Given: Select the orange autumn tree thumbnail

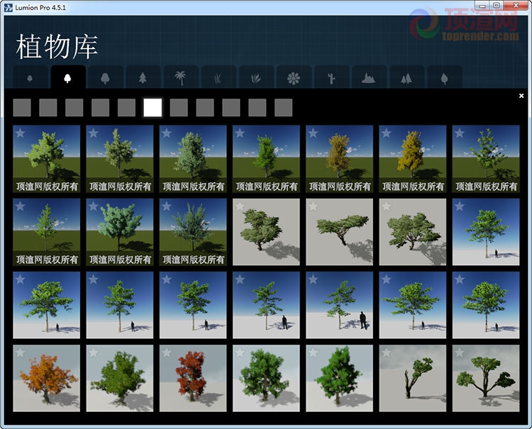Looking at the screenshot, I should 47,378.
